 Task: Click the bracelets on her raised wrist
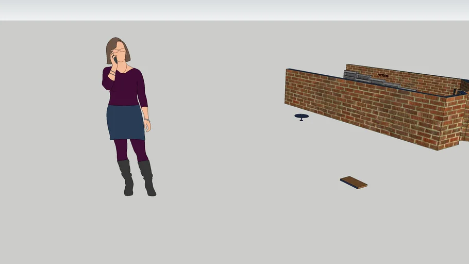point(111,73)
